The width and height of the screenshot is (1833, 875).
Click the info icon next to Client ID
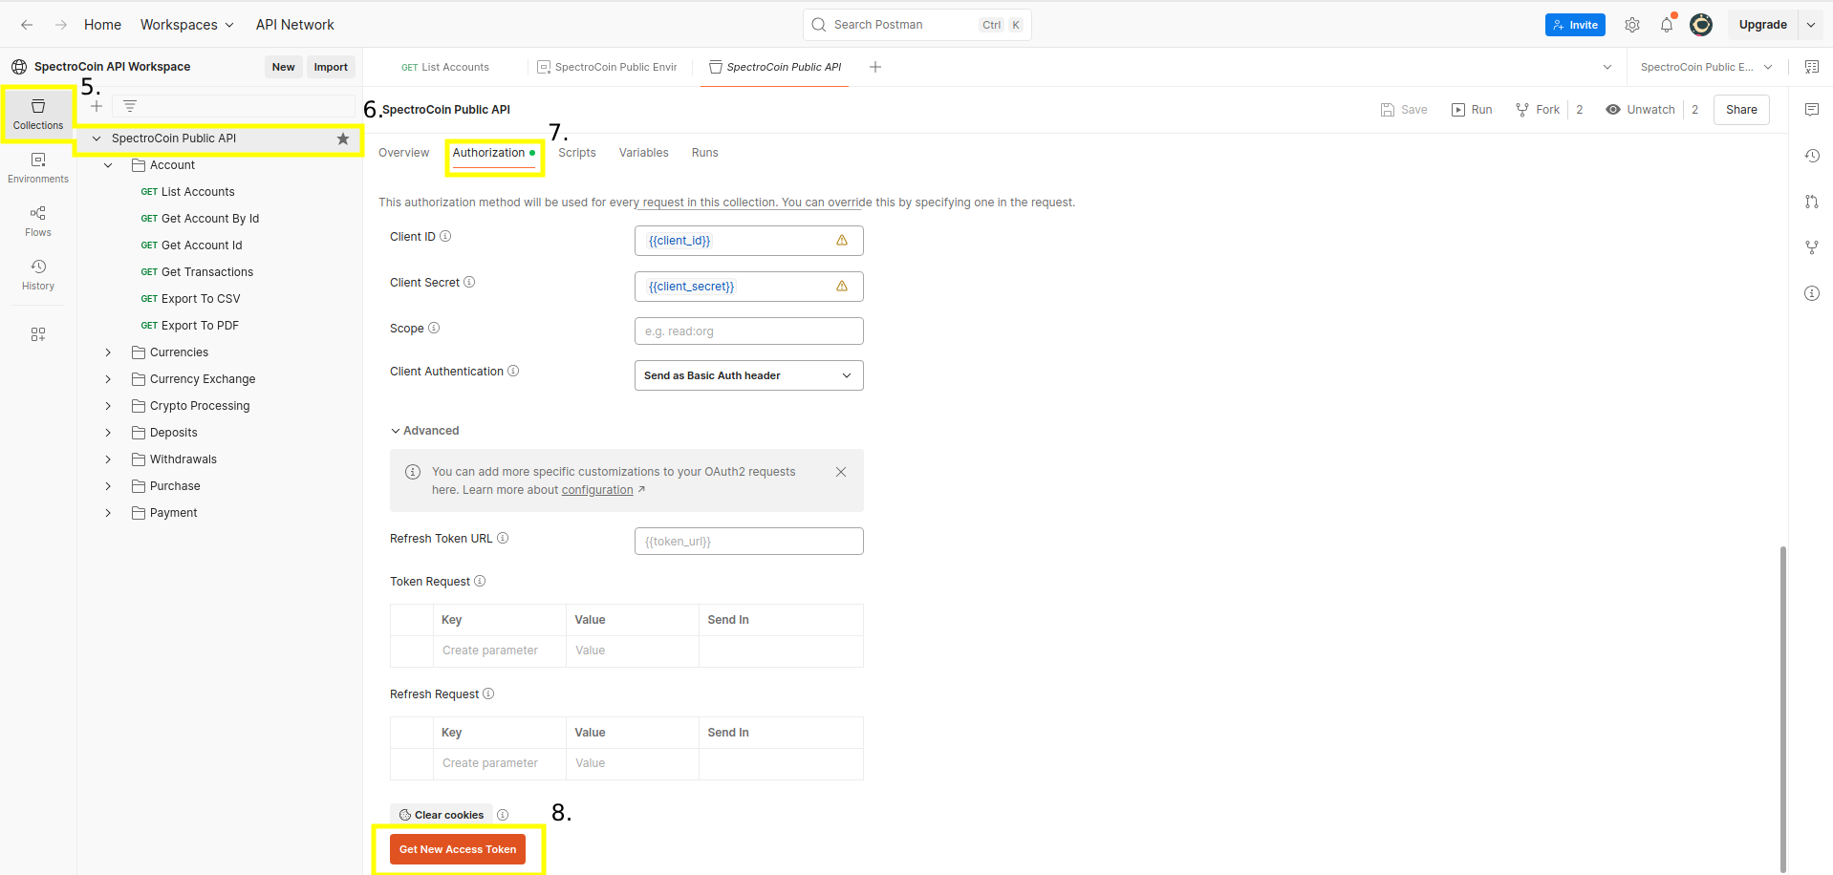pos(445,237)
